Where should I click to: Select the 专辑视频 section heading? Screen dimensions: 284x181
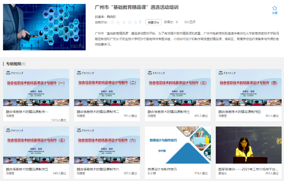pyautogui.click(x=13, y=64)
